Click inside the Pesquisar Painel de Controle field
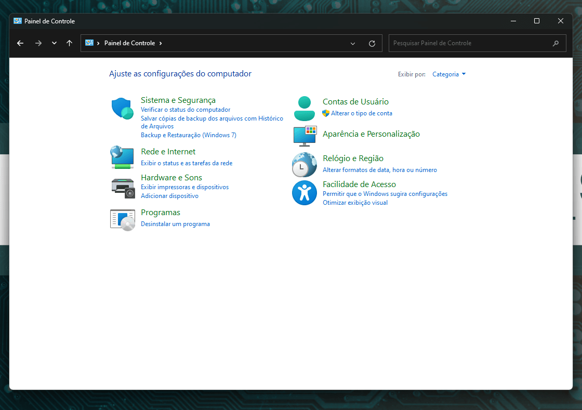The width and height of the screenshot is (582, 410). pos(468,43)
